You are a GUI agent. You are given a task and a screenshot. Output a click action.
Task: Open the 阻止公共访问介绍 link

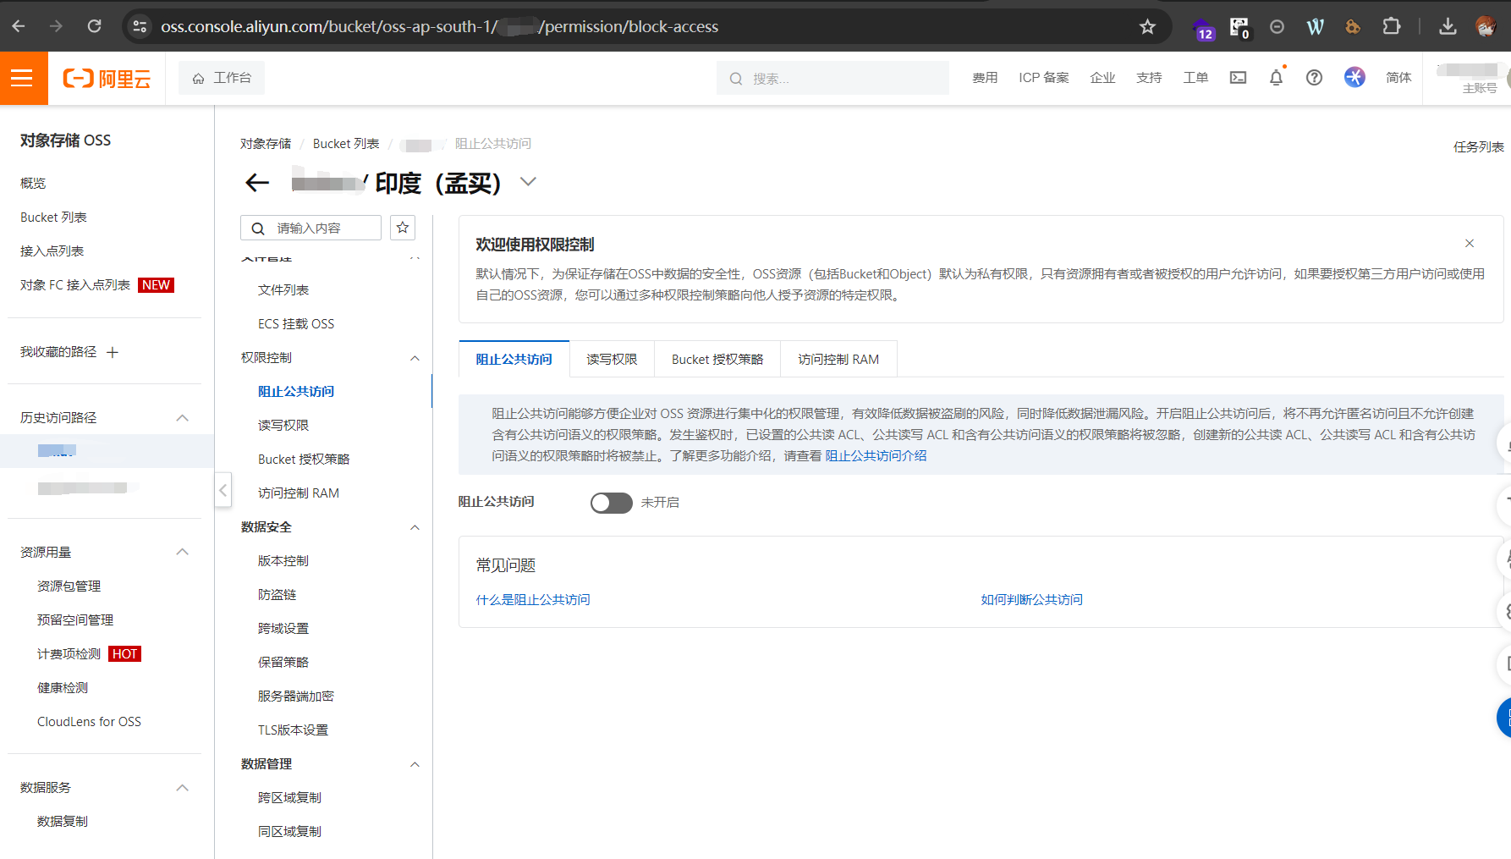pos(876,455)
